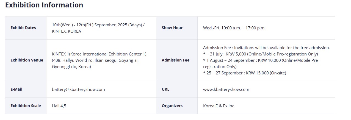Click the Hall 4,5 value text

pos(59,106)
